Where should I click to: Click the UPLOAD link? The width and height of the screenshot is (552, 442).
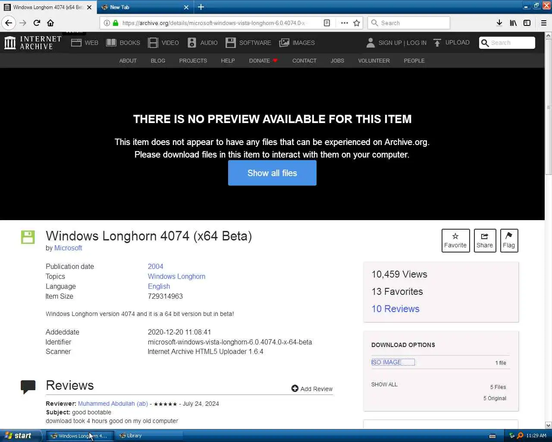[452, 42]
